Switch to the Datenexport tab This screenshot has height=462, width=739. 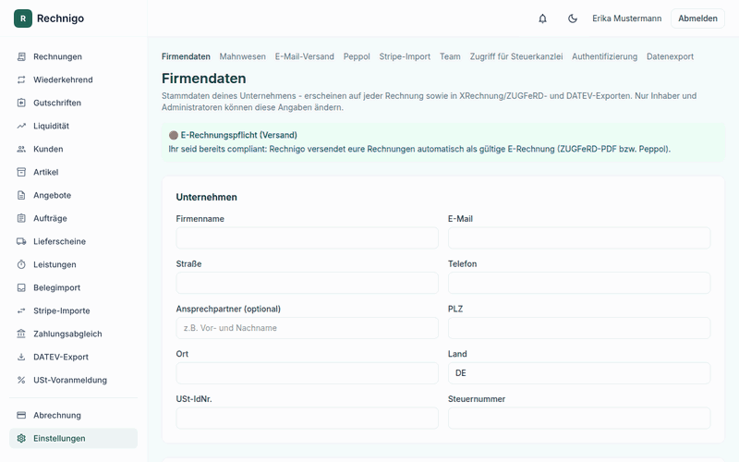point(670,56)
